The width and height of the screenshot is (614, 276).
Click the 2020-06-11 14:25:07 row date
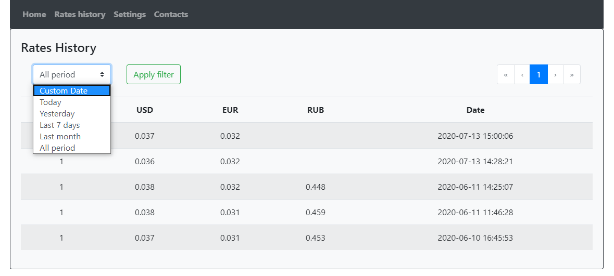click(475, 187)
